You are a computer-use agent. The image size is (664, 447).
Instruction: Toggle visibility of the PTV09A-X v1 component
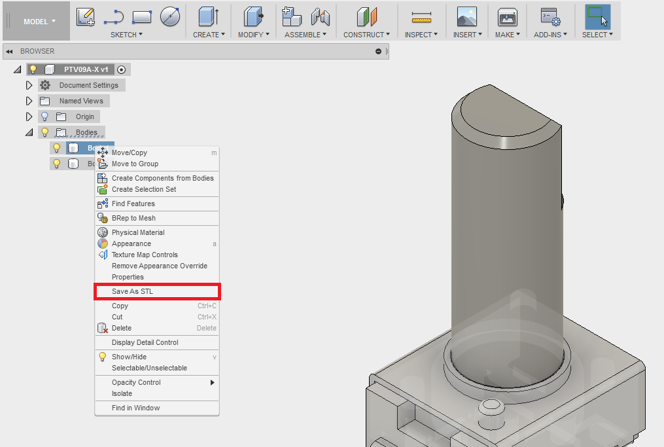[x=33, y=69]
